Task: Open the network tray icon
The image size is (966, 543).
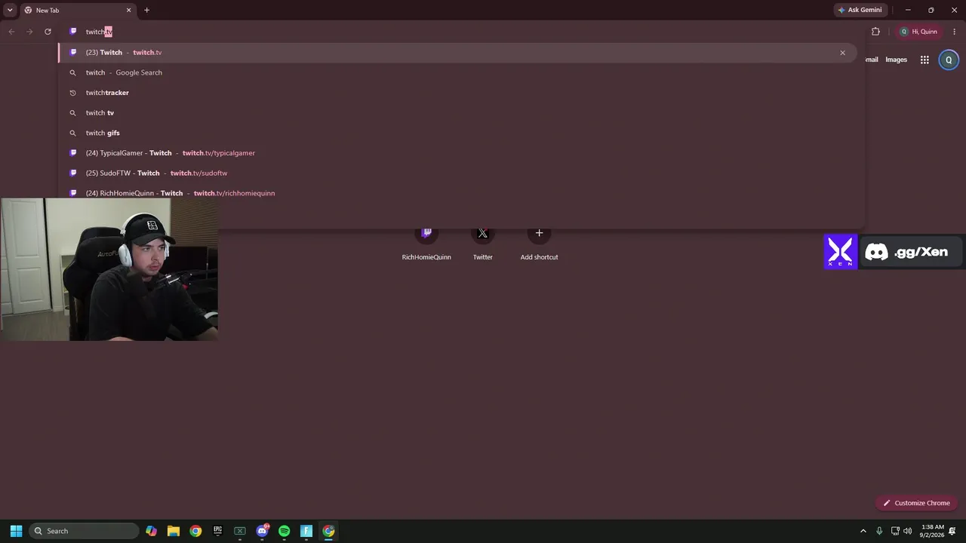Action: point(895,531)
